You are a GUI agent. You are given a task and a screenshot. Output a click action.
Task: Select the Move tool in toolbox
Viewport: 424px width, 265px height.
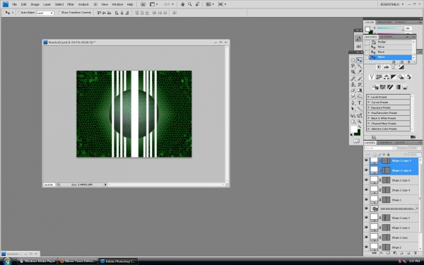[360, 60]
